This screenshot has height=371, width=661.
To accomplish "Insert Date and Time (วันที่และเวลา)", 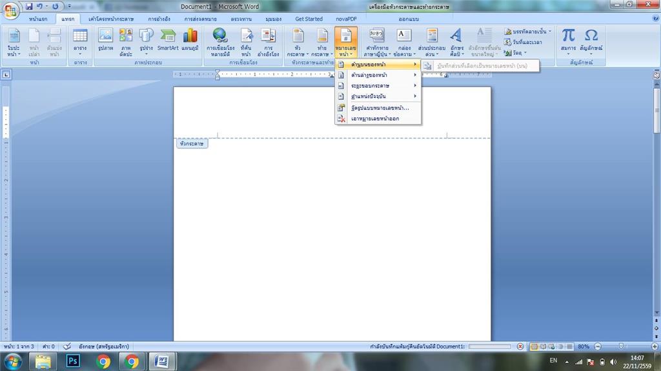I will pos(523,42).
